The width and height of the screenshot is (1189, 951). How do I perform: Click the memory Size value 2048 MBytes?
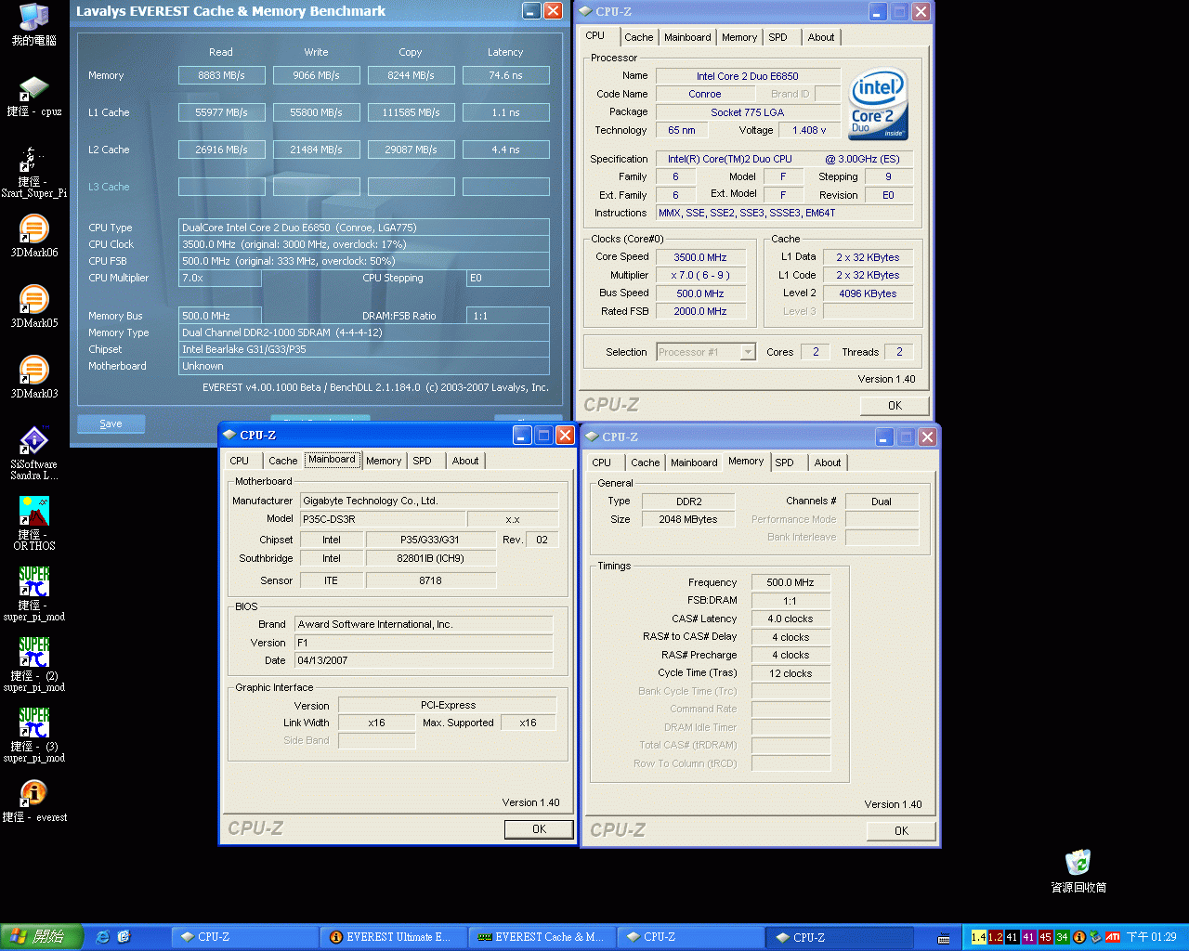click(x=688, y=519)
